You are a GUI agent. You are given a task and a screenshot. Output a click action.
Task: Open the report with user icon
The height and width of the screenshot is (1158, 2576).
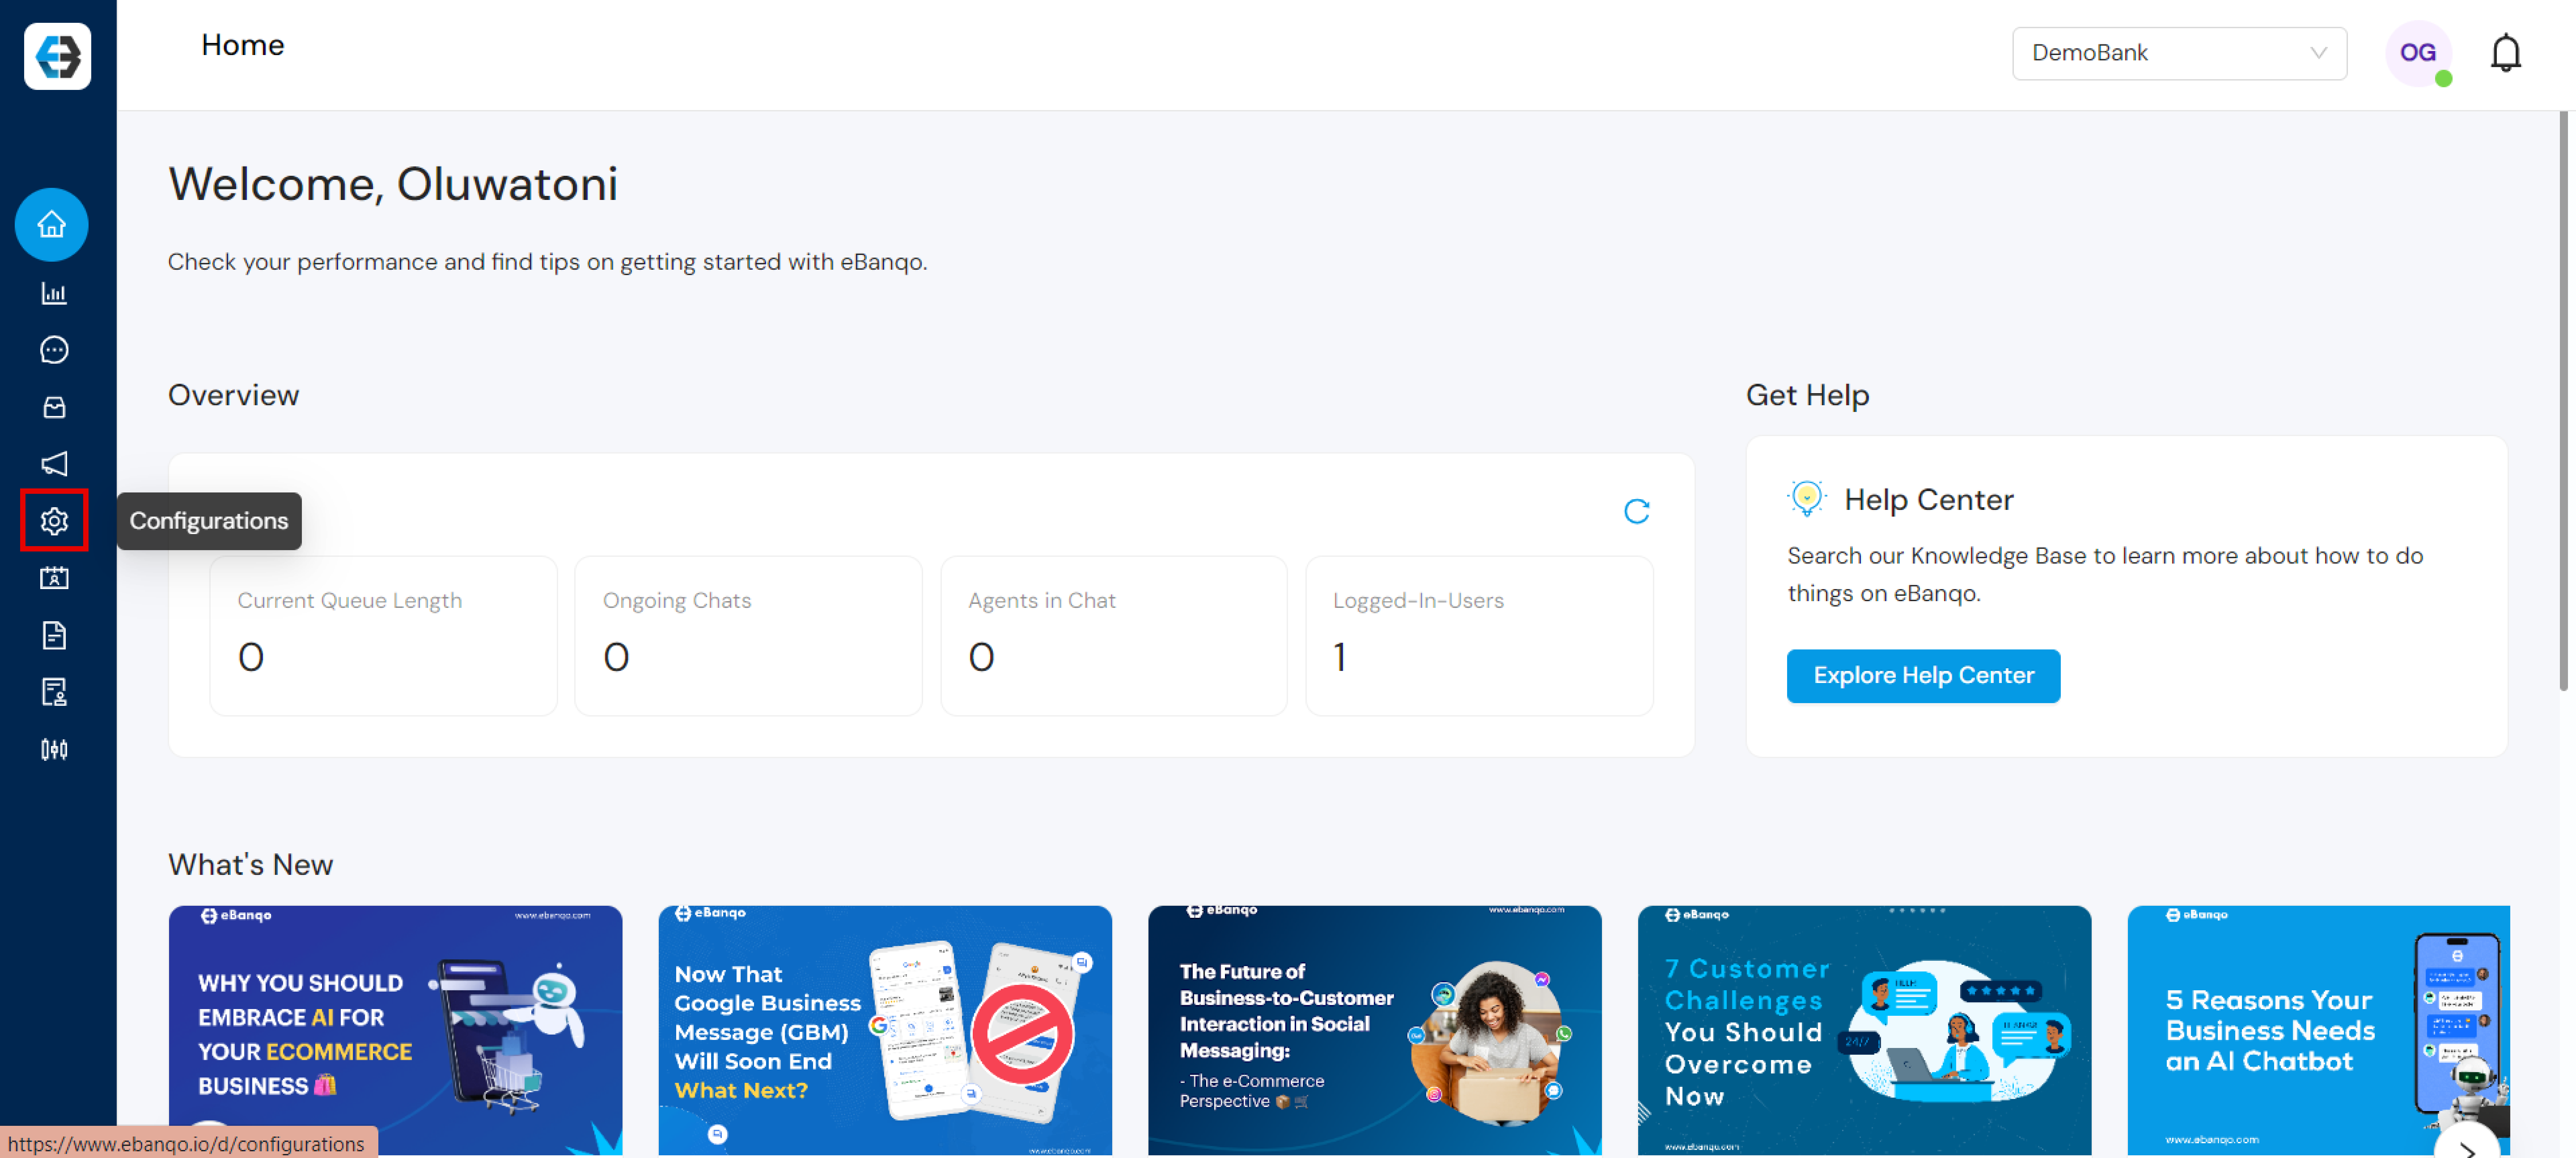pos(54,692)
